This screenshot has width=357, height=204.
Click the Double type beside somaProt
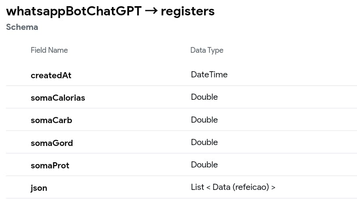point(204,165)
